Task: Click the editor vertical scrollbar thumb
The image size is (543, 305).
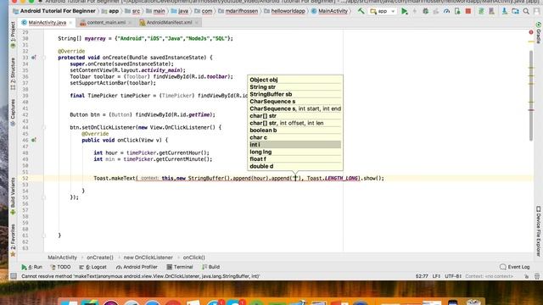Action: (531, 96)
